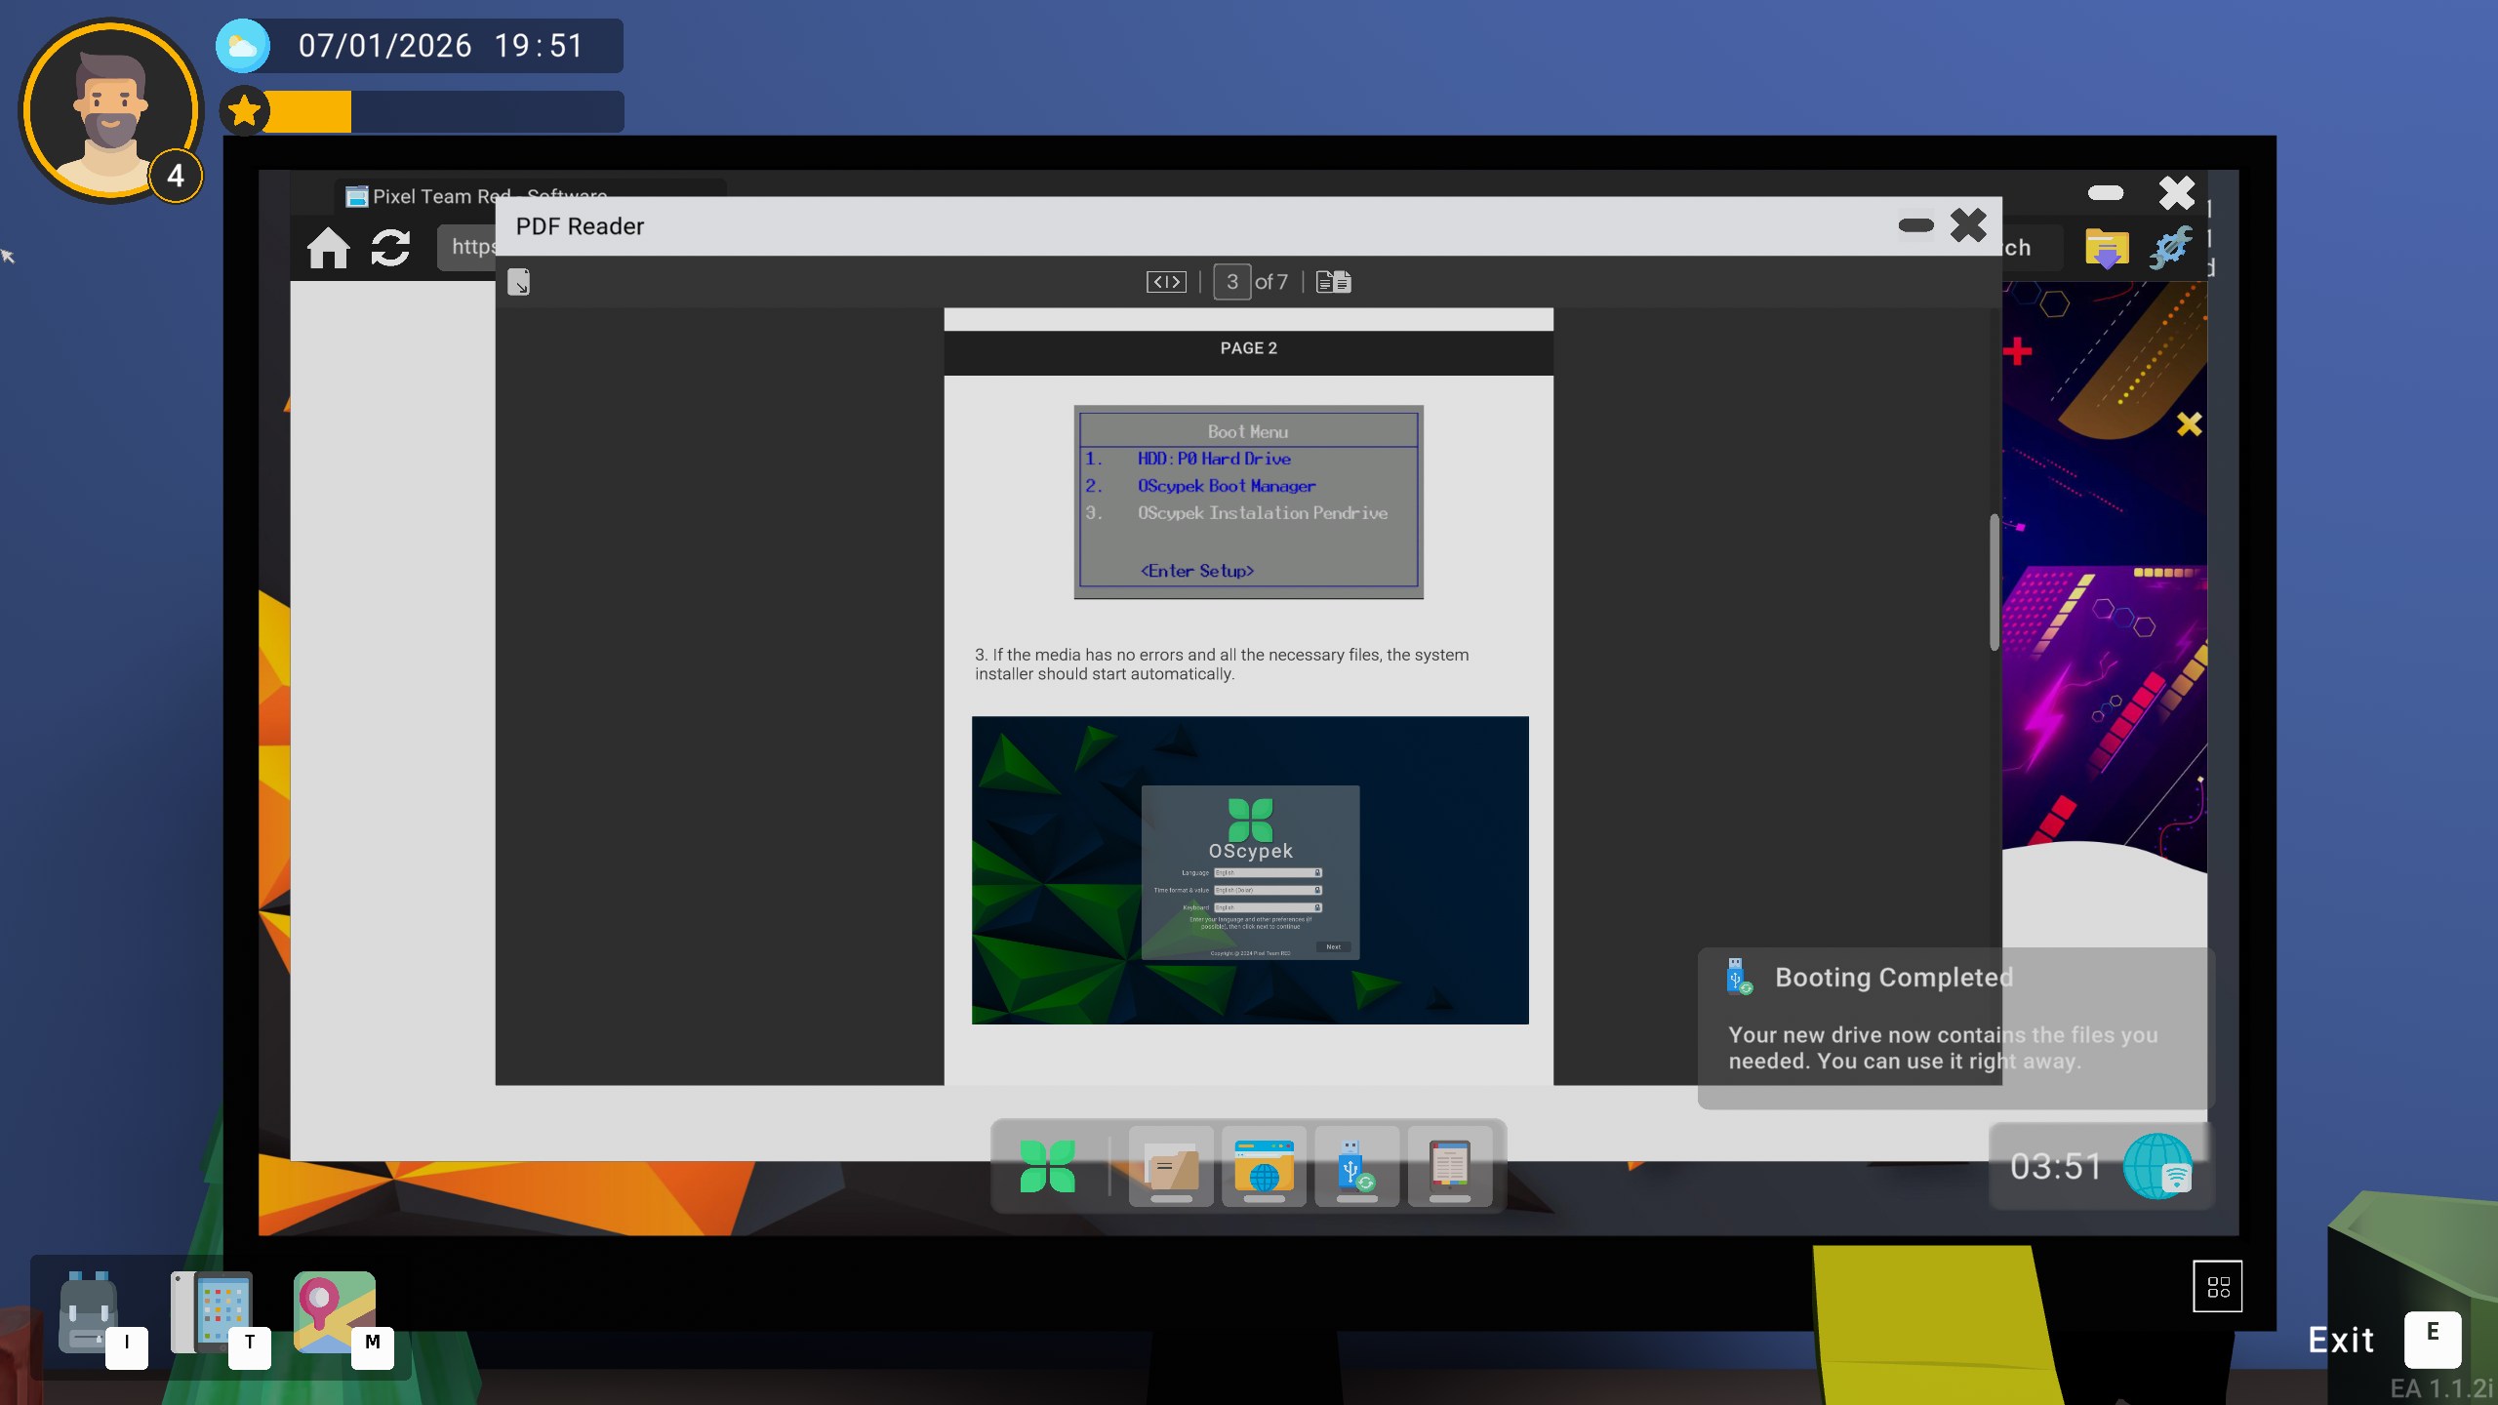Open the backpack inventory icon
Viewport: 2498px width, 1405px height.
89,1313
